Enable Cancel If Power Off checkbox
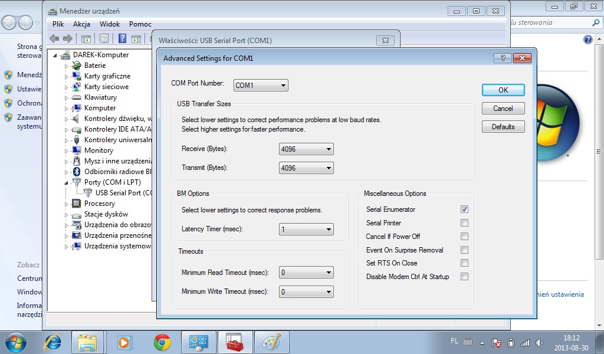604x354 pixels. pyautogui.click(x=464, y=236)
